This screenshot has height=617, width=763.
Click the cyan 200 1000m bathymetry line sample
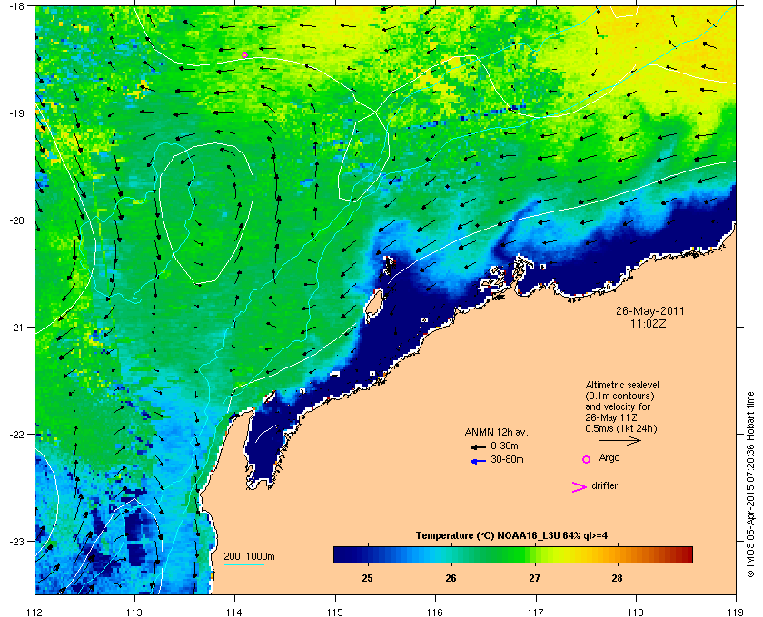[x=243, y=564]
